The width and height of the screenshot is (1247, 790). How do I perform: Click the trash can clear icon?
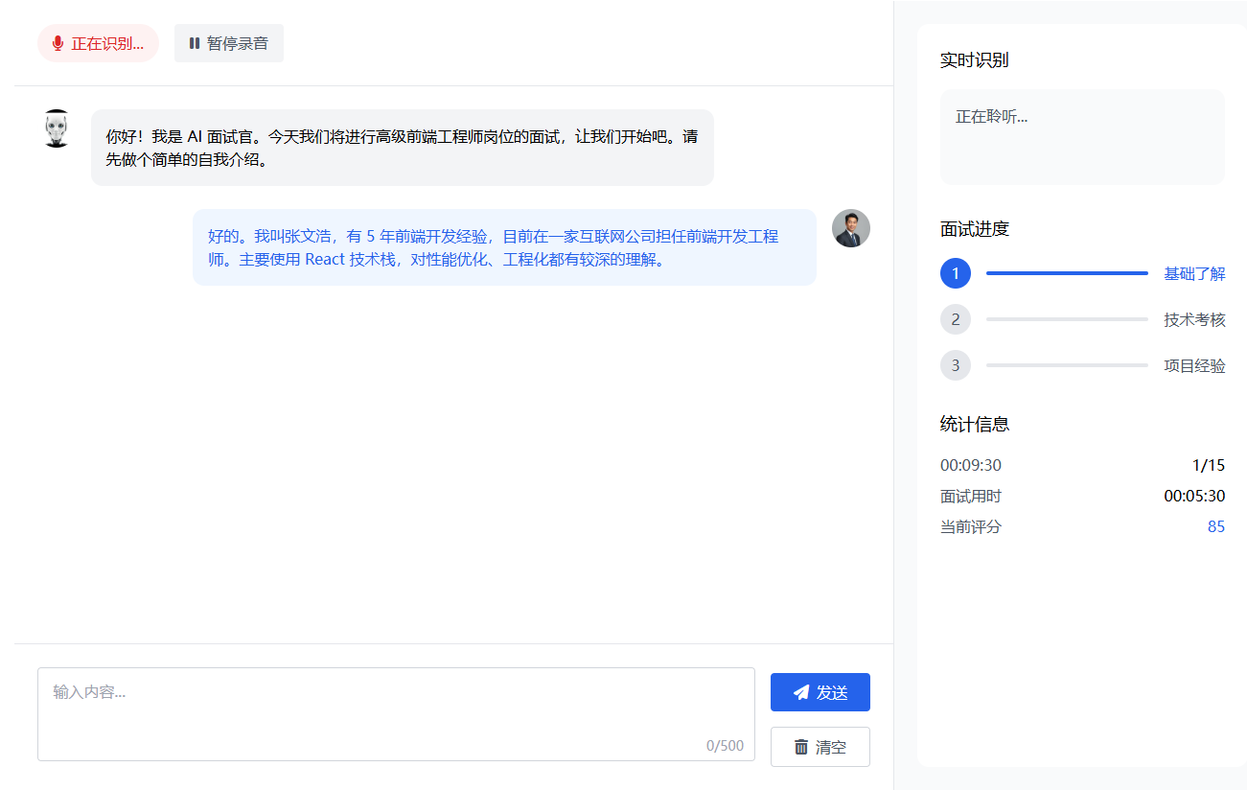(801, 747)
